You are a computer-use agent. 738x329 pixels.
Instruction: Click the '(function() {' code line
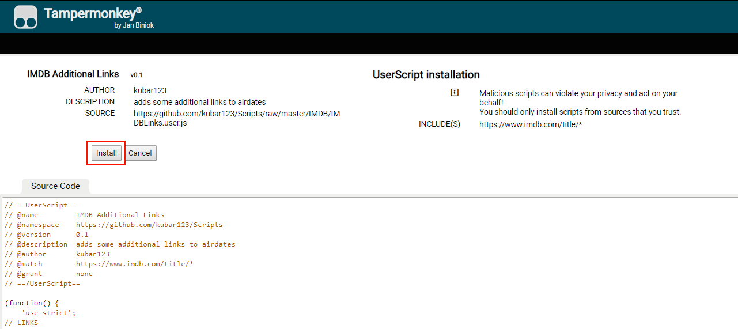(x=32, y=303)
